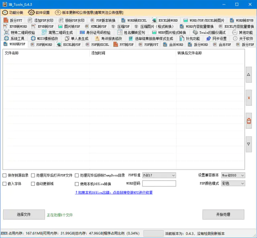The height and width of the screenshot is (238, 257).
Task: Check 使用本机Office转换 option
Action: click(x=77, y=184)
